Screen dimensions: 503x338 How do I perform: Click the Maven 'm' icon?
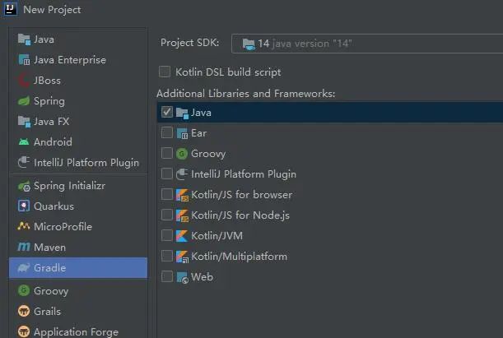point(24,247)
